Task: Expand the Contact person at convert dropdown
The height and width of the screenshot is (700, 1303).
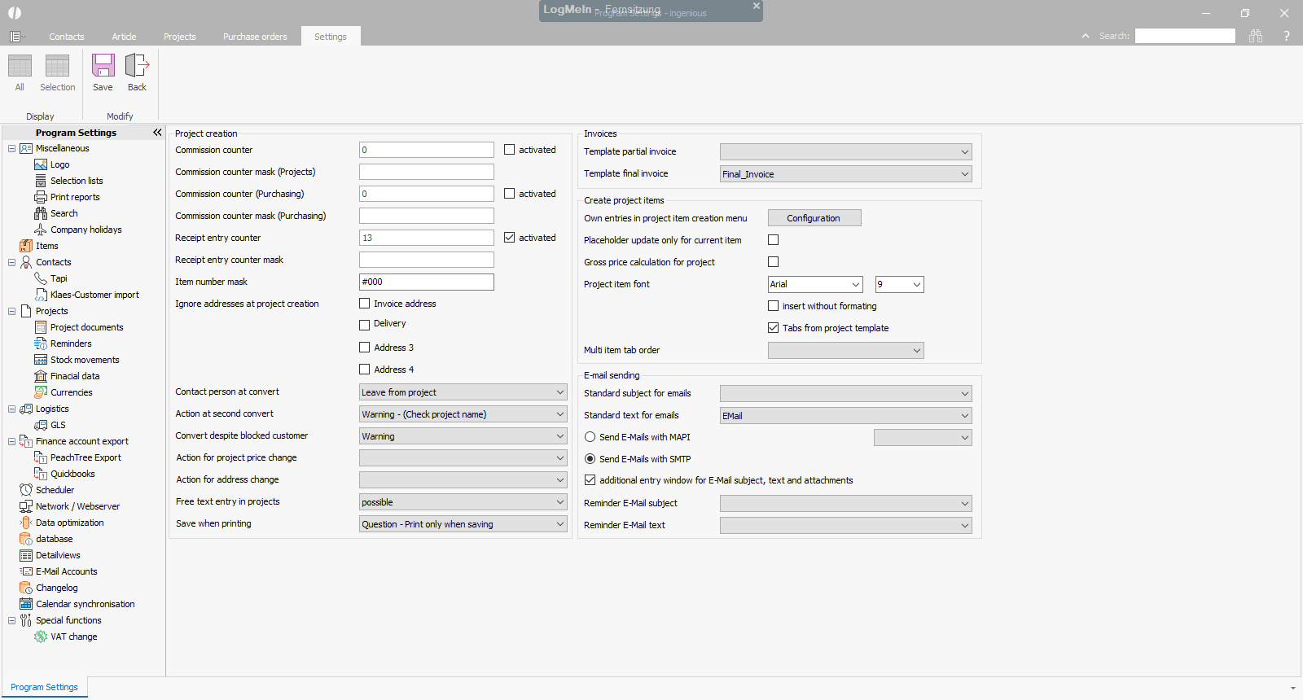Action: (x=559, y=392)
